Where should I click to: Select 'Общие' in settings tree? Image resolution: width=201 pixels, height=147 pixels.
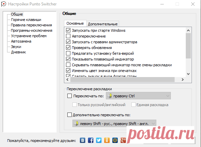pos(17,14)
